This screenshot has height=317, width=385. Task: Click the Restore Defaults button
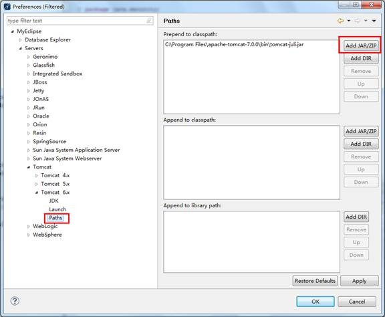tap(315, 281)
